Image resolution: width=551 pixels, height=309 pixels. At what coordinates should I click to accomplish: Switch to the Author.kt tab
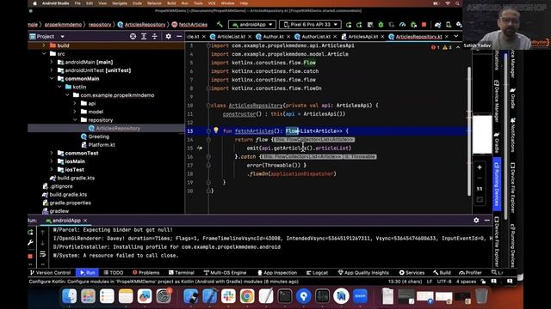point(273,36)
